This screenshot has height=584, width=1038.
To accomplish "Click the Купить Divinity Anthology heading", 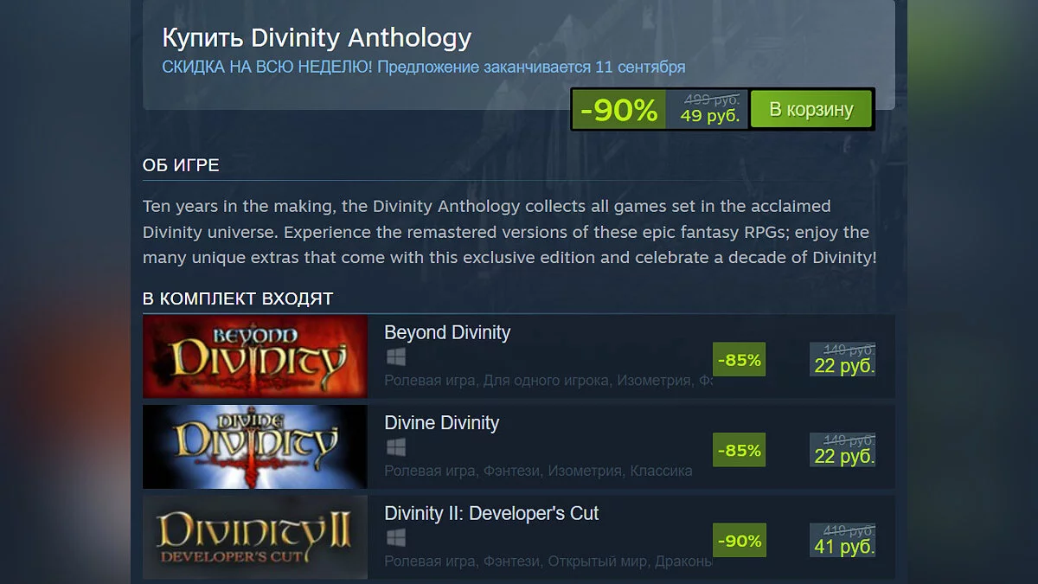I will coord(317,38).
